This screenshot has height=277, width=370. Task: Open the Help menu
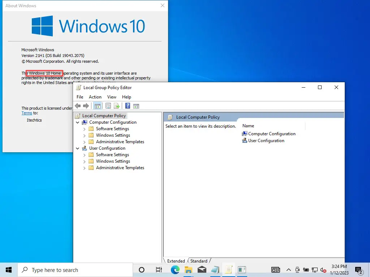tap(126, 97)
